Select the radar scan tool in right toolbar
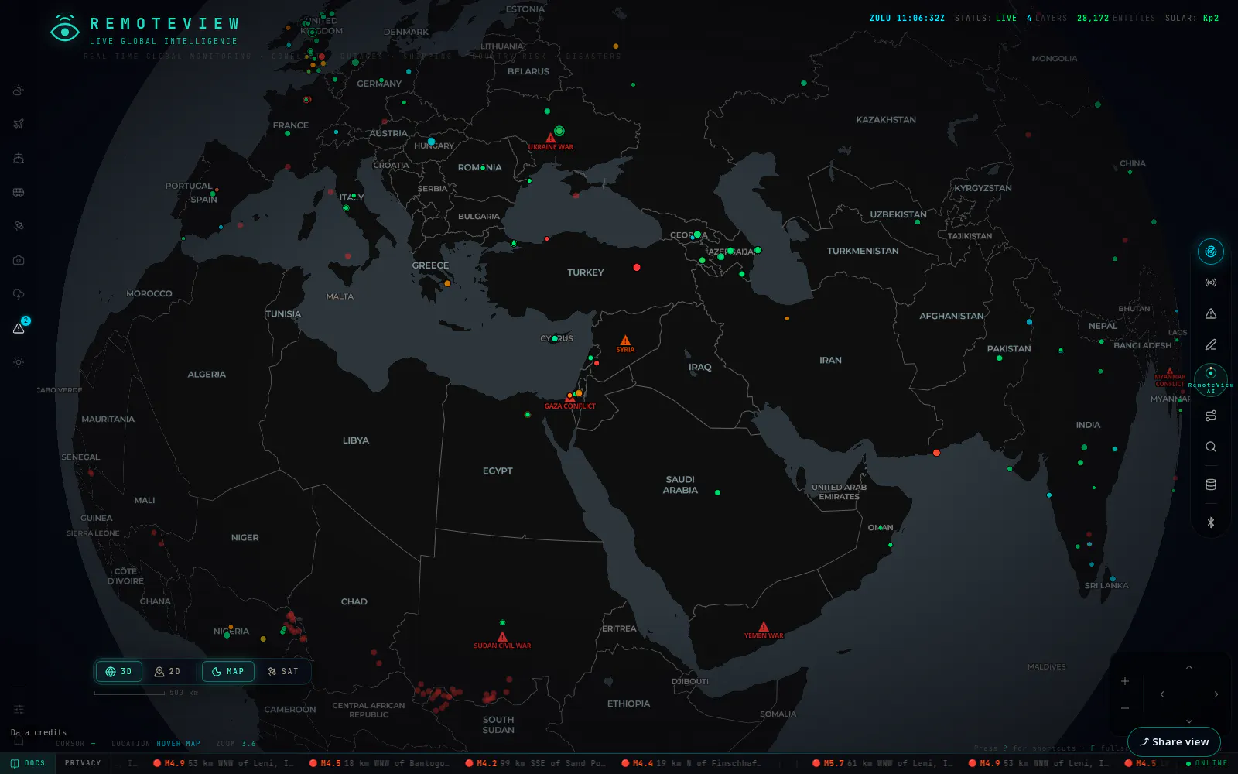This screenshot has width=1238, height=774. coord(1211,252)
